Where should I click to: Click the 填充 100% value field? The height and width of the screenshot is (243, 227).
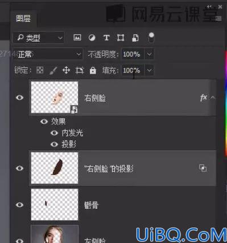(133, 71)
